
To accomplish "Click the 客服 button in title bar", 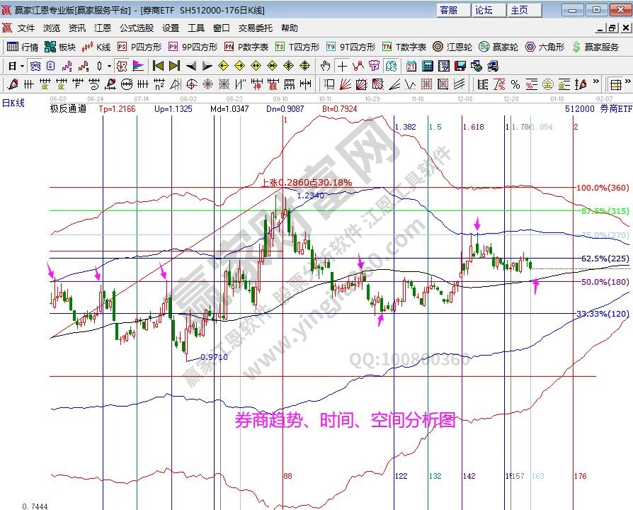I will tap(449, 10).
